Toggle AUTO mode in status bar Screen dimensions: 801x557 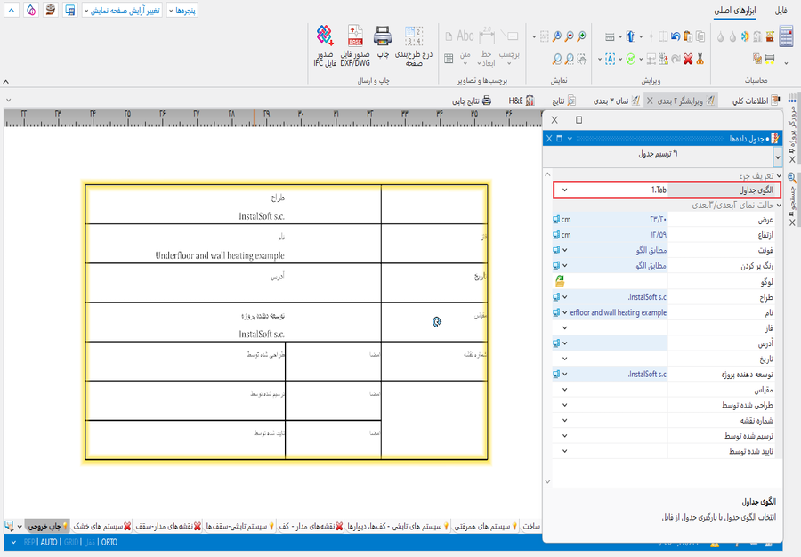click(x=49, y=542)
